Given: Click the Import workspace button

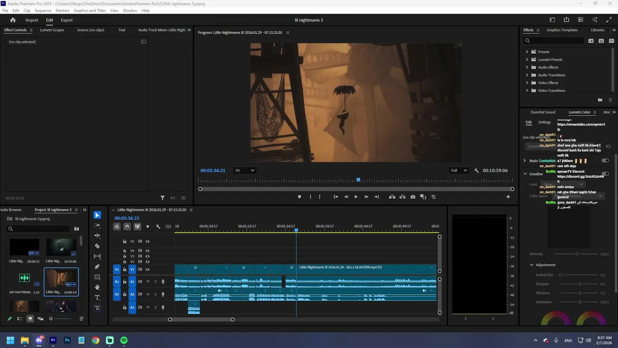Looking at the screenshot, I should (x=32, y=20).
